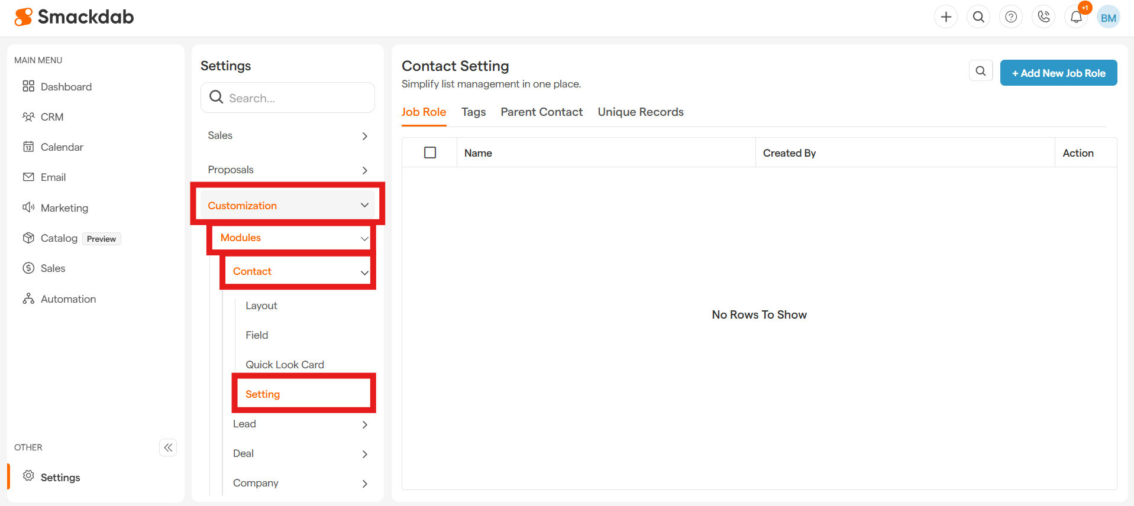1134x506 pixels.
Task: Click search icon beside Add New Job Role
Action: point(980,72)
